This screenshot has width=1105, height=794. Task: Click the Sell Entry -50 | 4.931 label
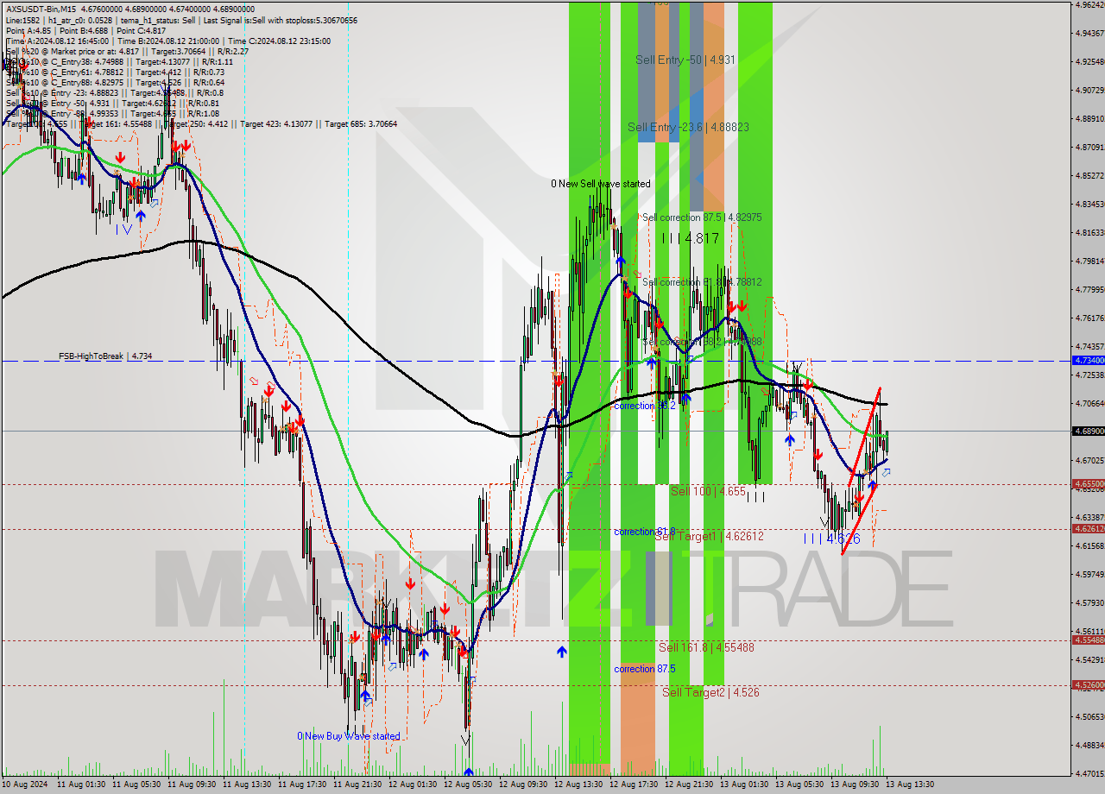coord(685,60)
